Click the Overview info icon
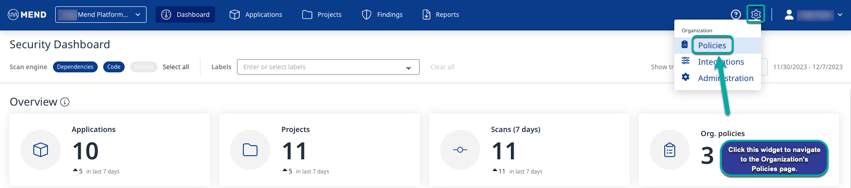The image size is (851, 188). coord(65,102)
